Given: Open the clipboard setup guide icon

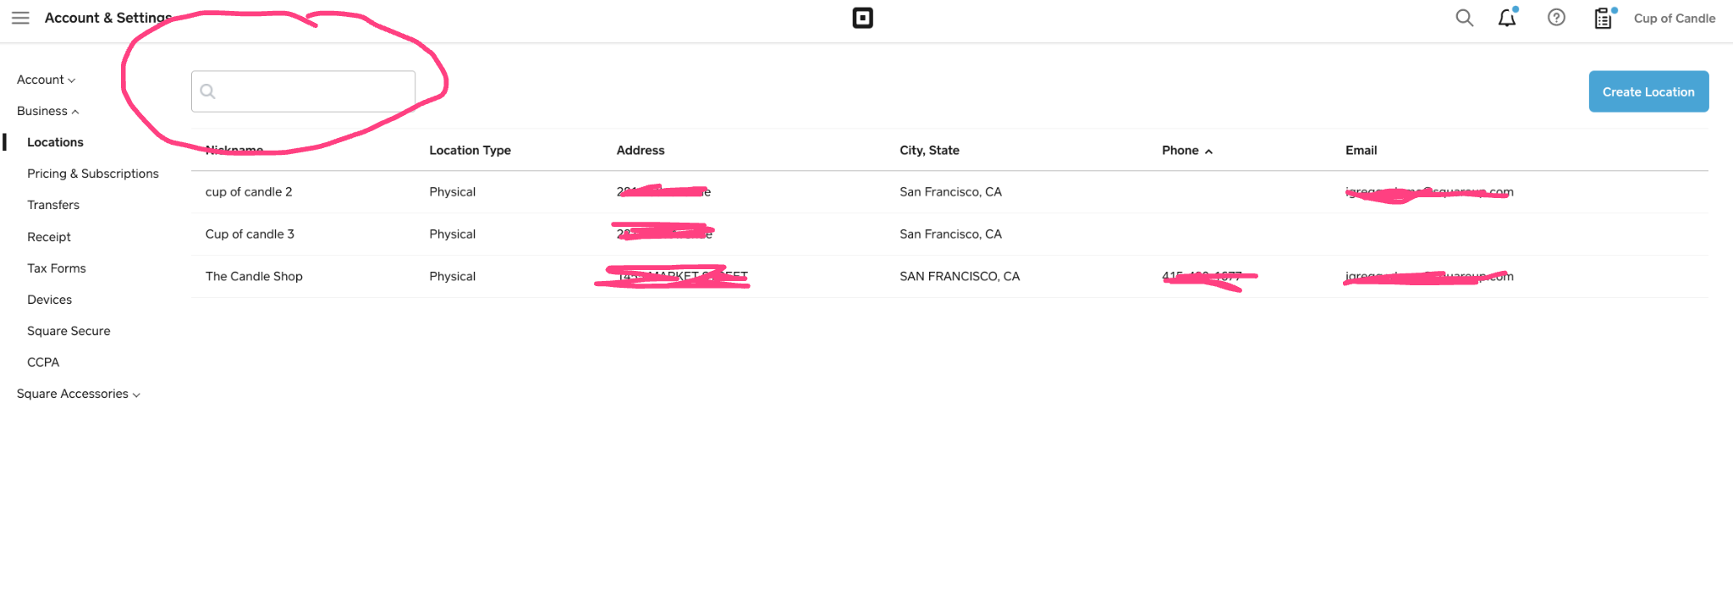Looking at the screenshot, I should pyautogui.click(x=1604, y=18).
